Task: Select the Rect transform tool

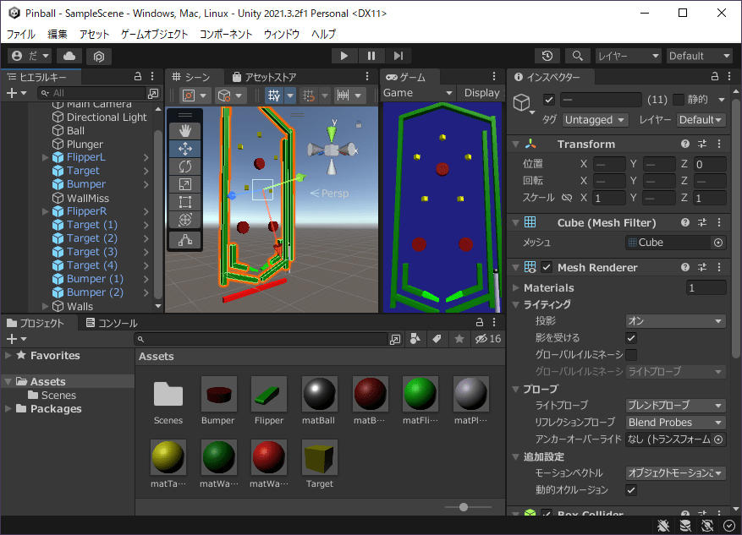Action: coord(185,202)
